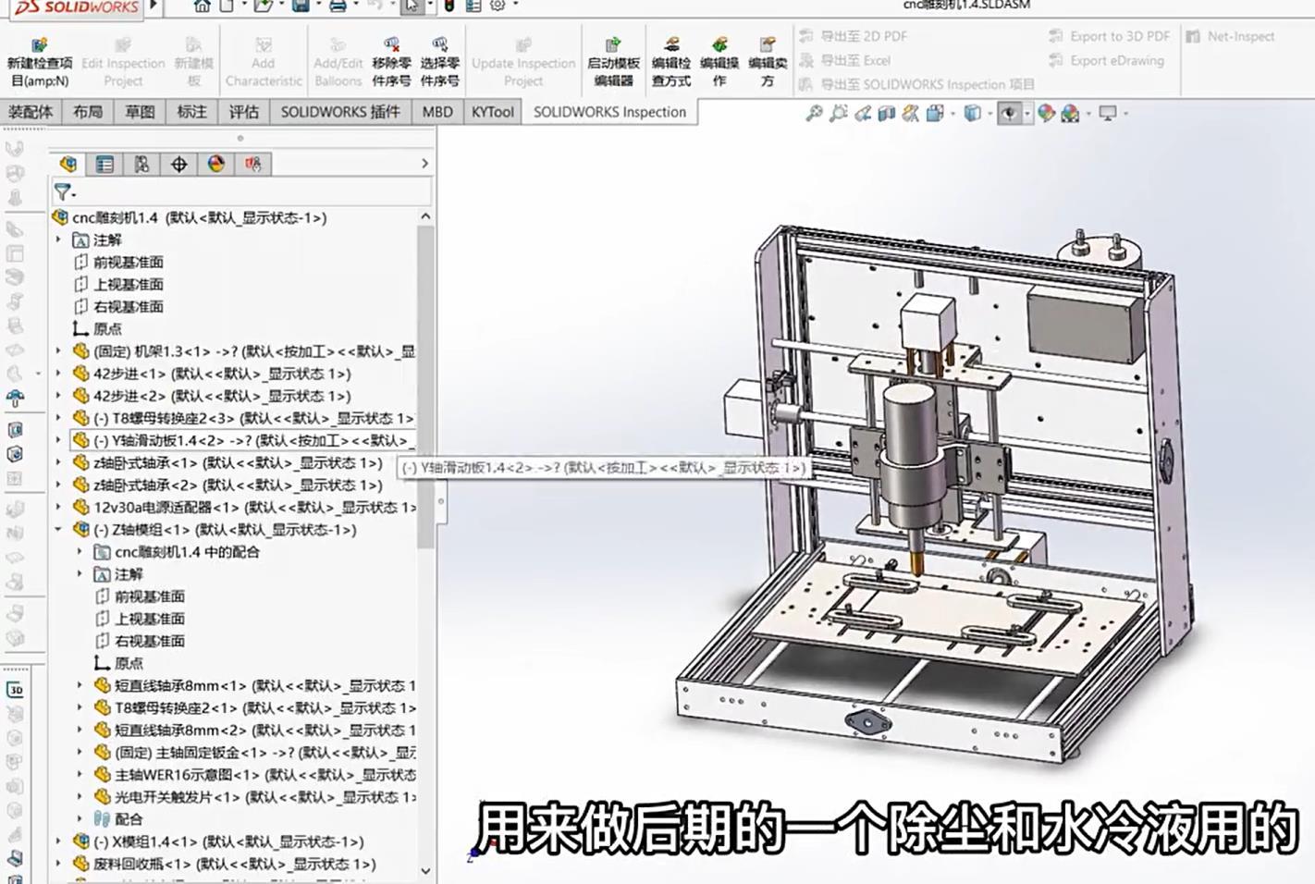Open 编辑卖方 edit vendors
Screen dimensions: 1315x884
[768, 63]
